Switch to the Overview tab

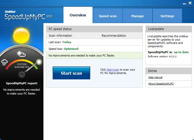pos(78,15)
